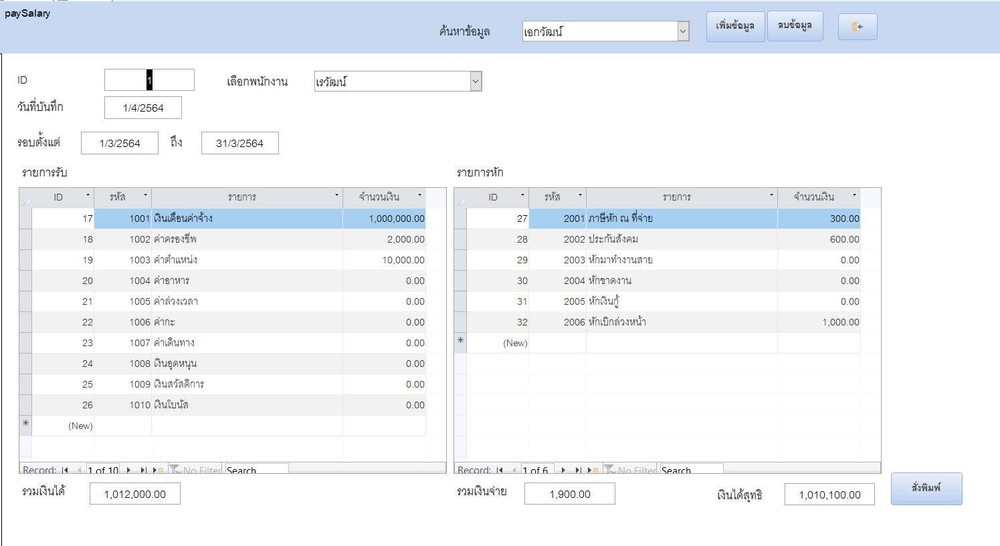Open รหัส column filter in รายการรับ table

[145, 196]
